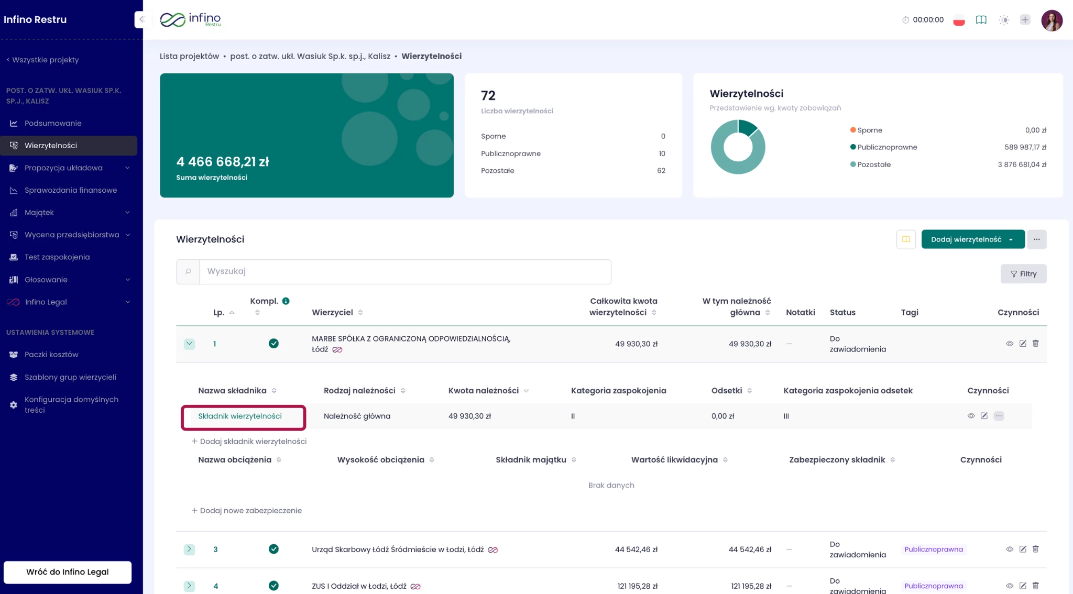Click Lista projektów breadcrumb
This screenshot has height=594, width=1073.
click(x=189, y=56)
